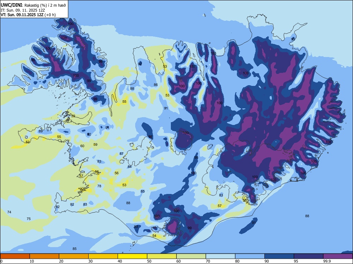Image resolution: width=353 pixels, height=264 pixels.
Task: Click the legend tick label 60
Action: point(179,261)
